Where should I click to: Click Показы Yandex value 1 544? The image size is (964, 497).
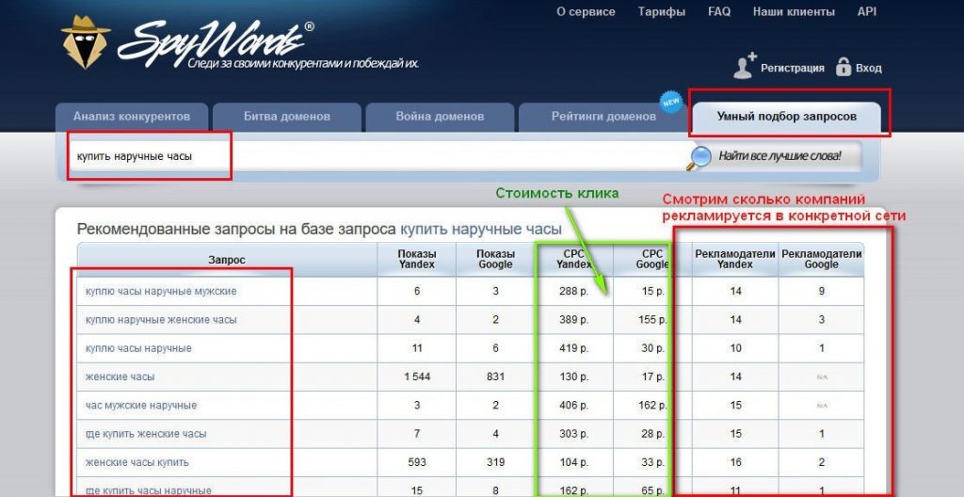pyautogui.click(x=417, y=377)
